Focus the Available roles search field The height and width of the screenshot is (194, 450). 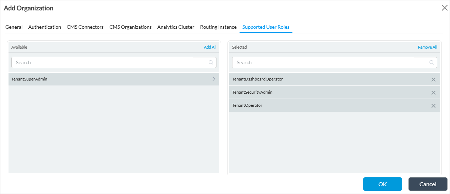pyautogui.click(x=114, y=62)
